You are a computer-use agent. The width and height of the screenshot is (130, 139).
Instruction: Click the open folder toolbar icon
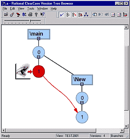(x=6, y=14)
